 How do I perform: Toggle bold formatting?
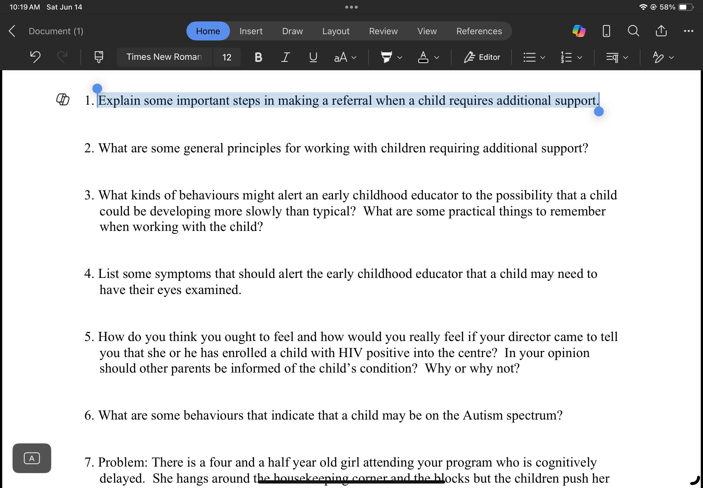click(258, 57)
